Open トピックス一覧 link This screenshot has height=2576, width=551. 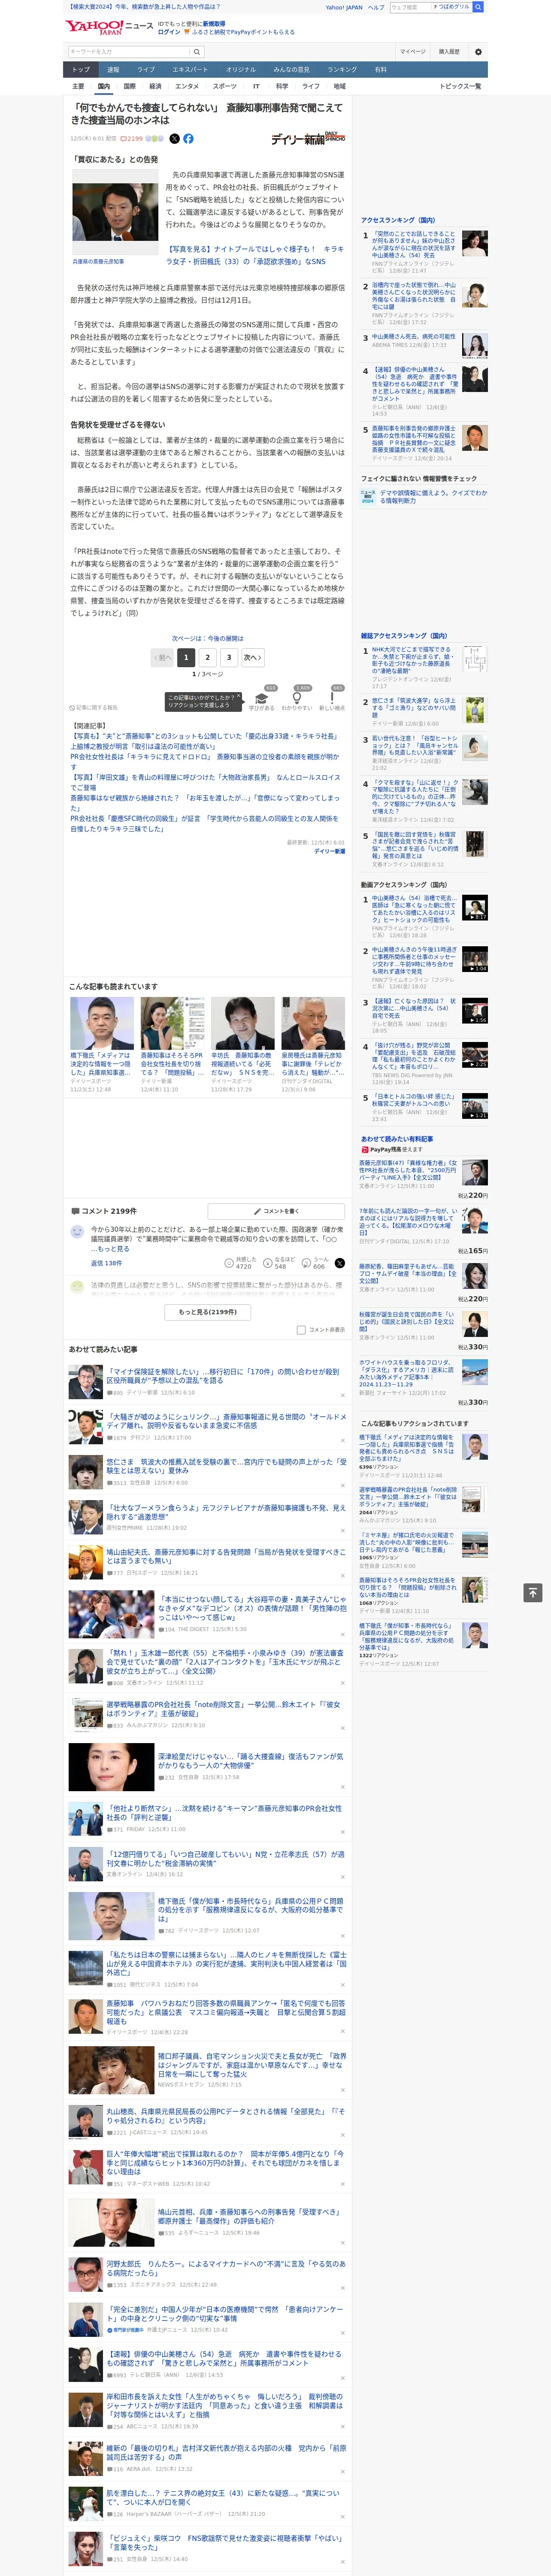(x=460, y=86)
